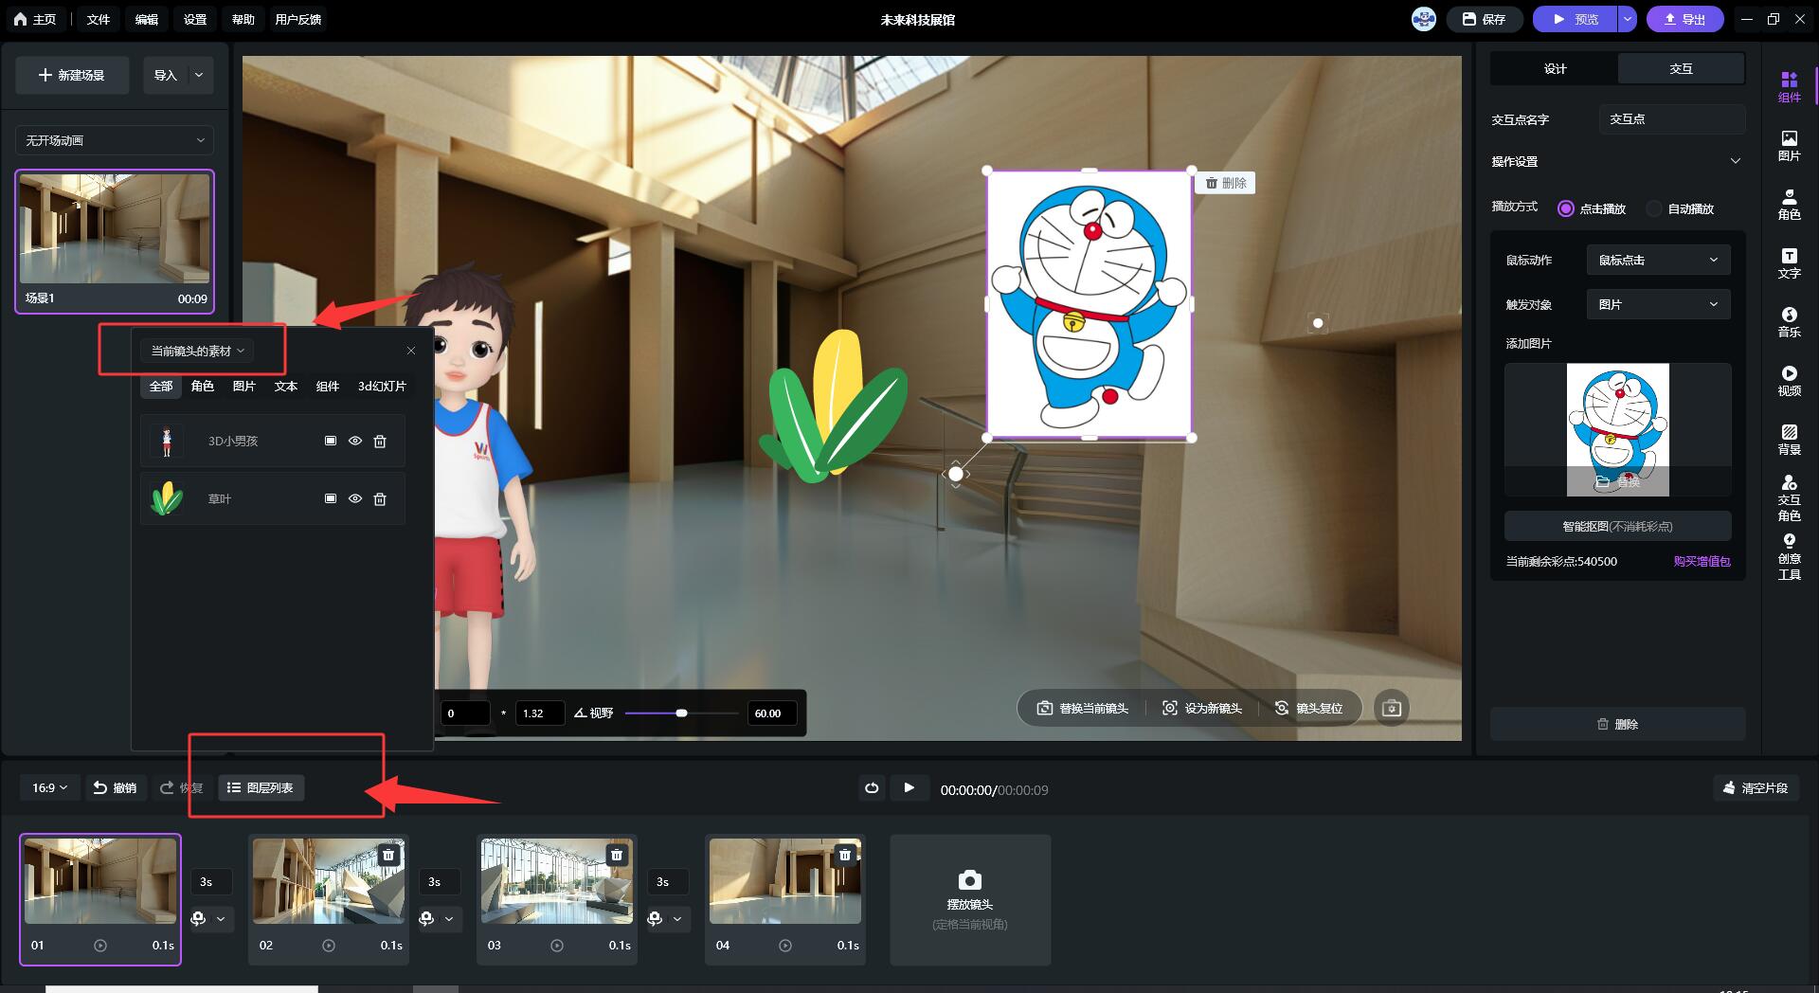Open the 背景 background panel icon

point(1789,439)
